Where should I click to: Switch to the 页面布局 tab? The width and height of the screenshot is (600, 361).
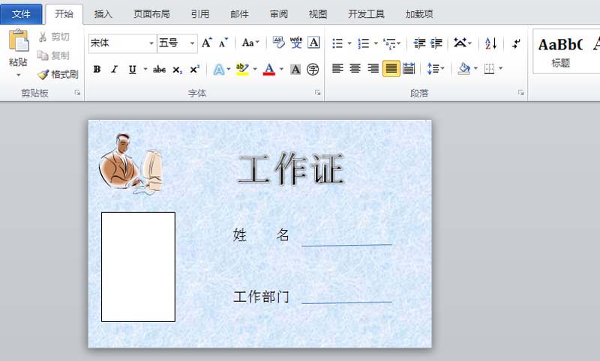151,14
